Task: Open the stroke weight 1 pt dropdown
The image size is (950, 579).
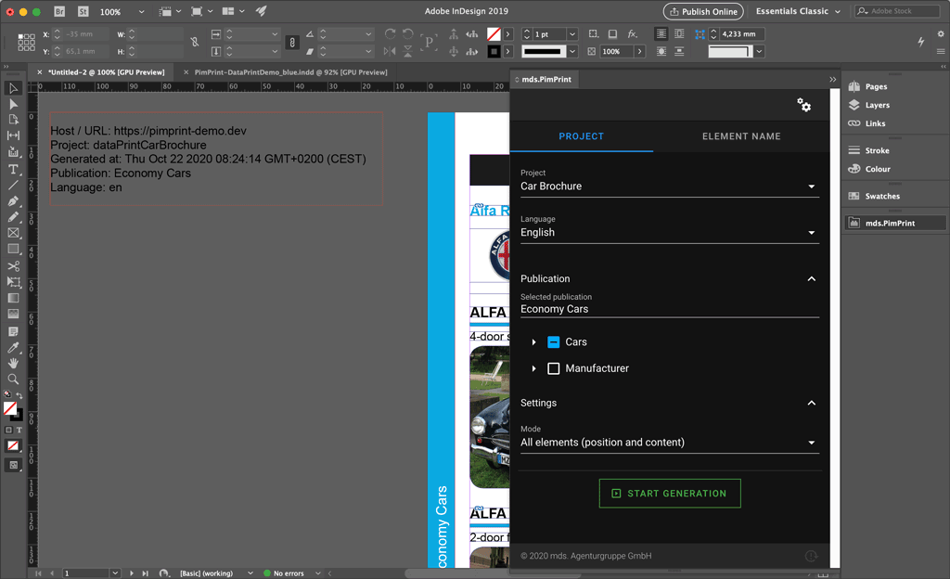Action: pyautogui.click(x=571, y=34)
